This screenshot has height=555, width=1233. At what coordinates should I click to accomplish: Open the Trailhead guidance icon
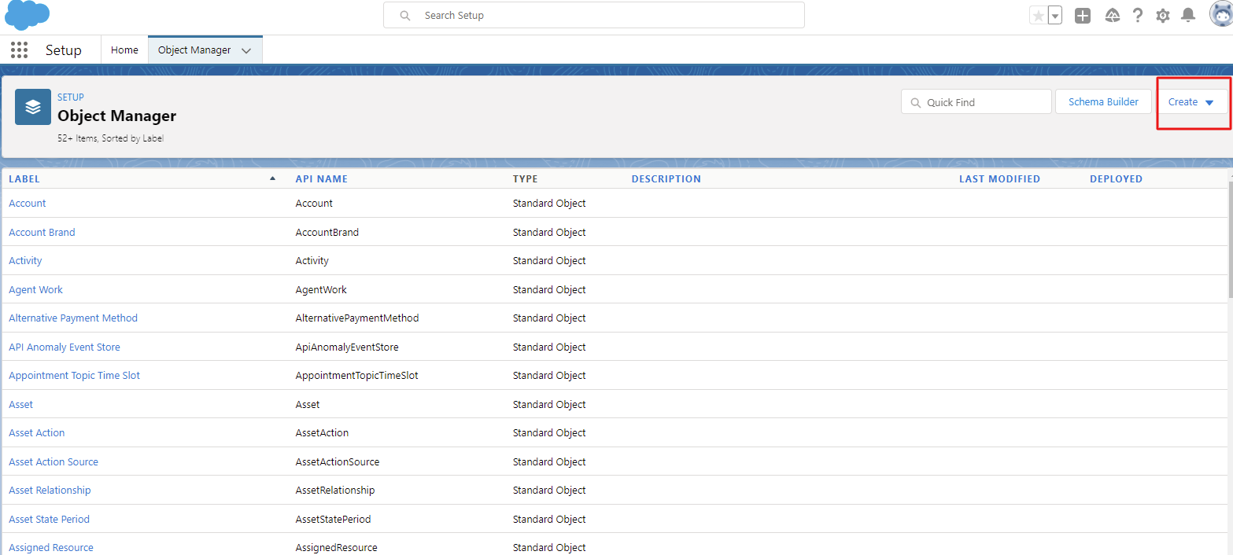1113,16
